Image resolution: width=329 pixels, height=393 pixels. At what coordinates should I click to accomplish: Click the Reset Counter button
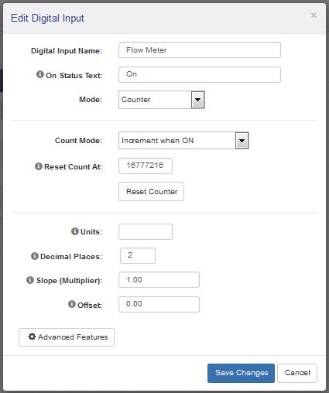pos(151,191)
